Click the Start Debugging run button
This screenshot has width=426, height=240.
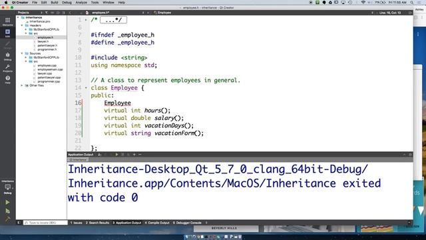pyautogui.click(x=7, y=211)
